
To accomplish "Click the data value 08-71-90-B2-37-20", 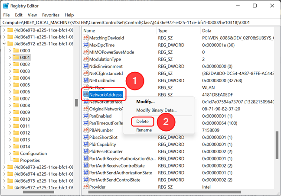I will 221,109.
